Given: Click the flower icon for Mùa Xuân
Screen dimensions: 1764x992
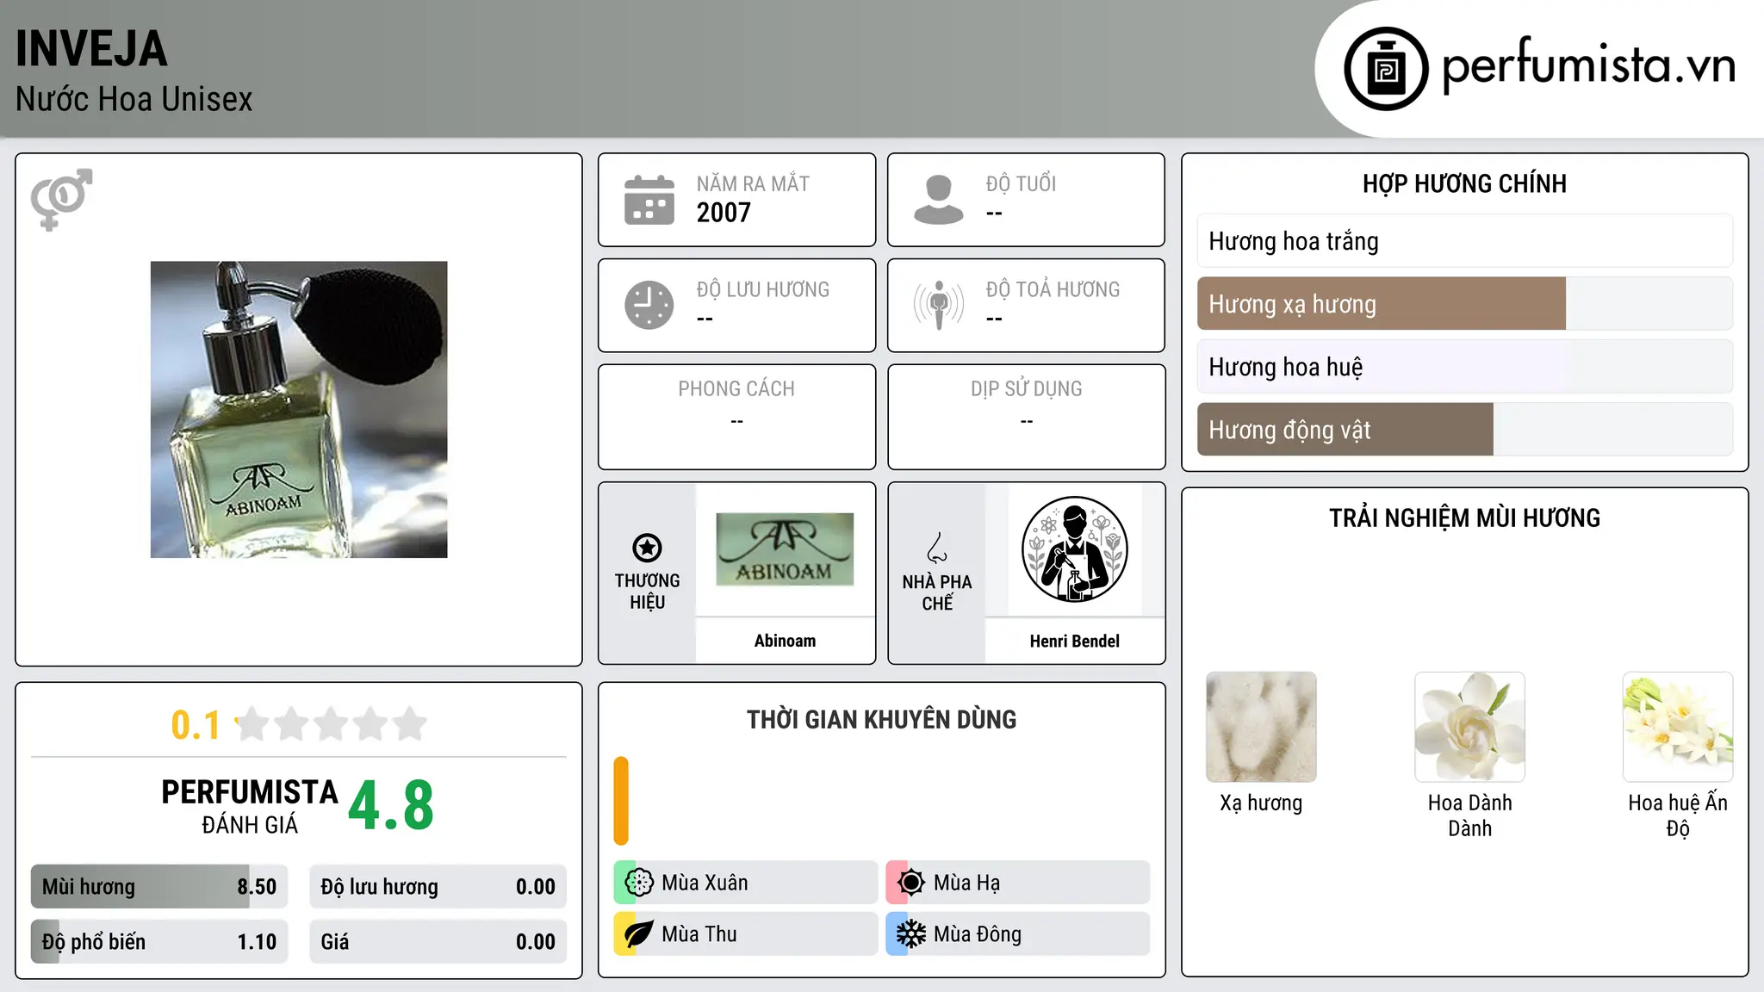Looking at the screenshot, I should [x=639, y=883].
